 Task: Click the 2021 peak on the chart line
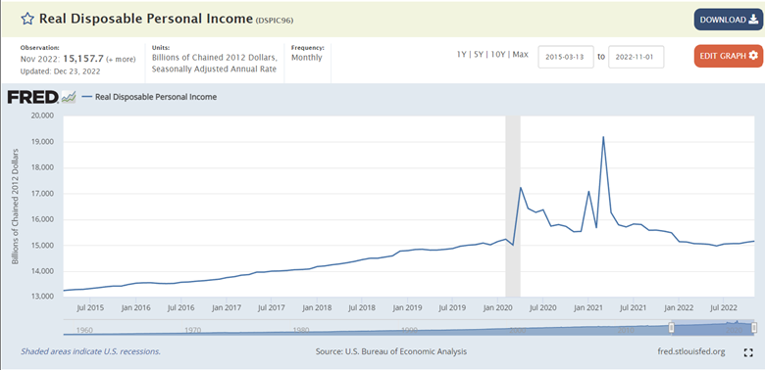[603, 137]
